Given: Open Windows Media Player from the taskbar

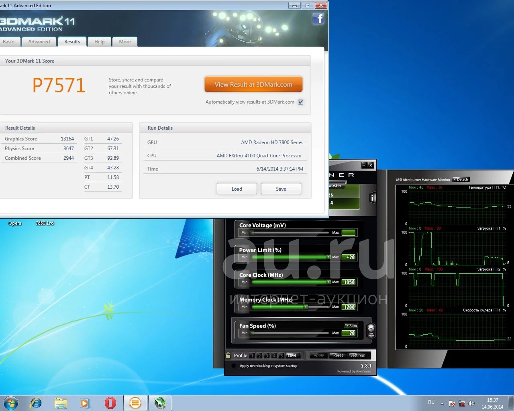Looking at the screenshot, I should (x=85, y=403).
